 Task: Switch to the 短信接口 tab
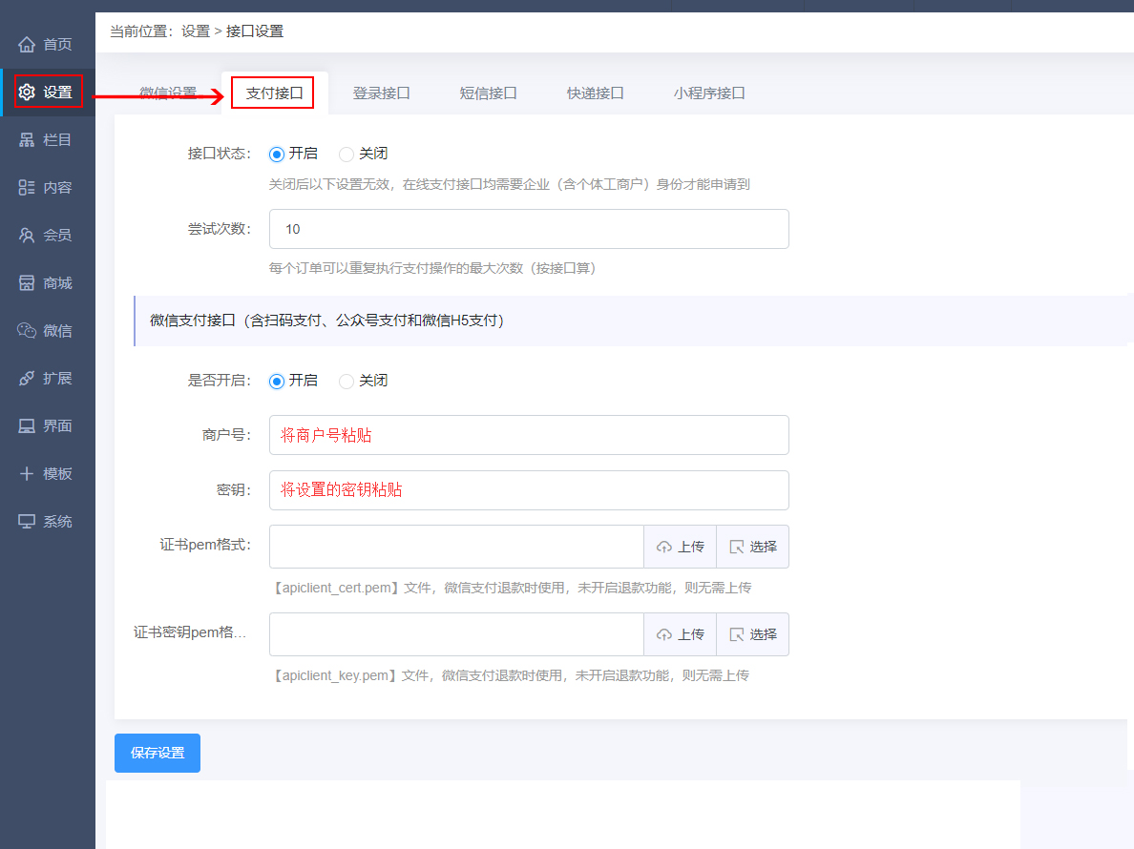click(488, 93)
